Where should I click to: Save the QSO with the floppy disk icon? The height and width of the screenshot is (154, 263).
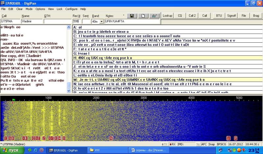tap(132, 16)
